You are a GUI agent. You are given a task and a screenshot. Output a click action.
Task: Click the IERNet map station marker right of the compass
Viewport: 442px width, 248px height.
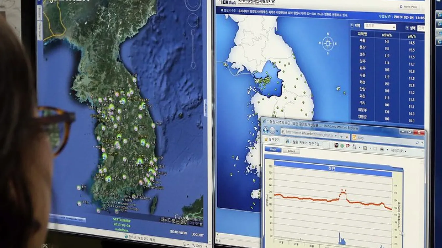338,88
